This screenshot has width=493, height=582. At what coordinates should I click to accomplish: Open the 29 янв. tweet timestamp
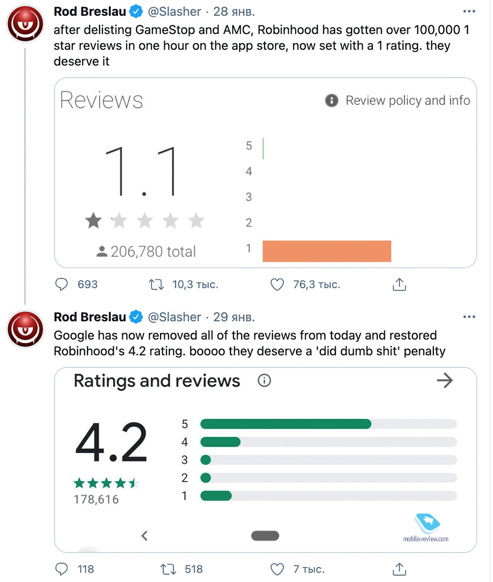(234, 317)
